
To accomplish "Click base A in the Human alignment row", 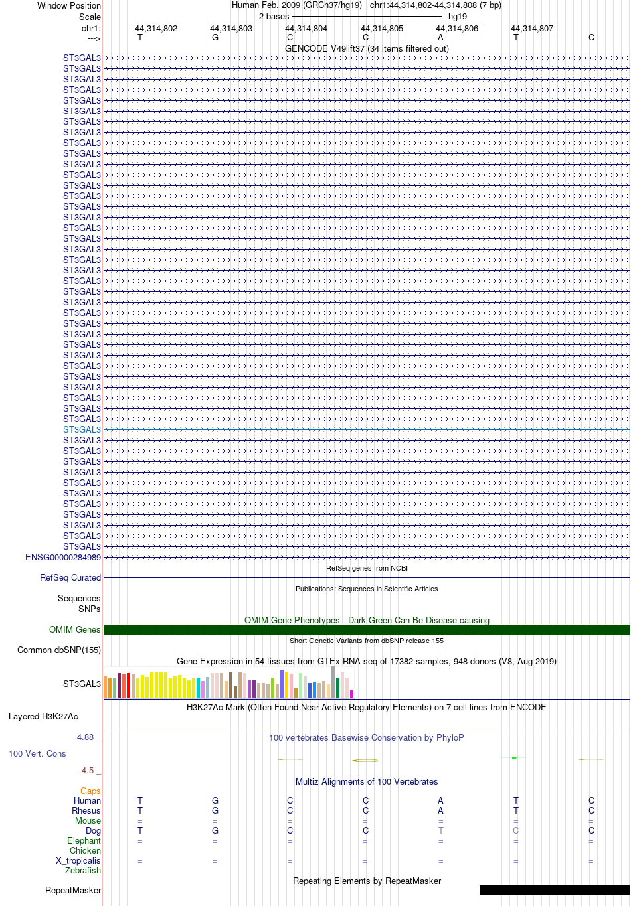I will [x=440, y=800].
